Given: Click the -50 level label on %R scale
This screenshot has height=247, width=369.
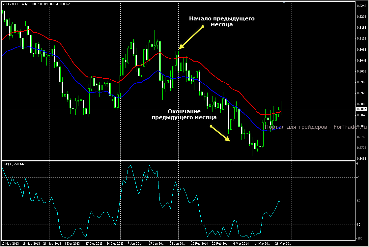Looking at the screenshot, I should click(358, 201).
